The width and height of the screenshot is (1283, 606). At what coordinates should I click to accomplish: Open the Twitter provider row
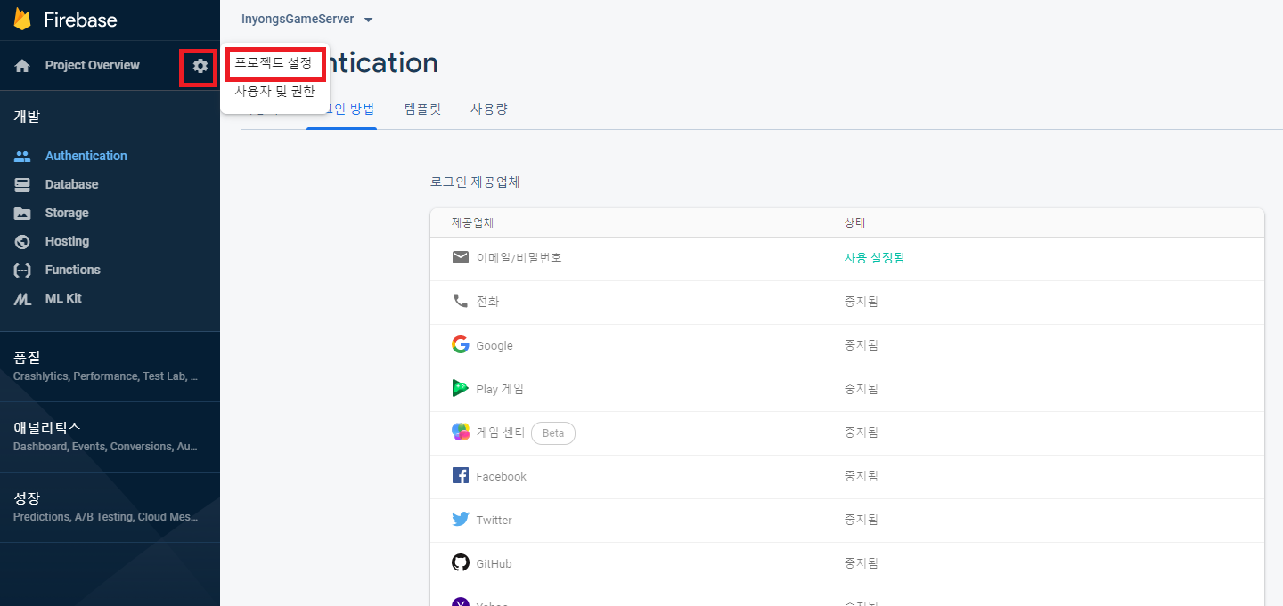[x=846, y=520]
